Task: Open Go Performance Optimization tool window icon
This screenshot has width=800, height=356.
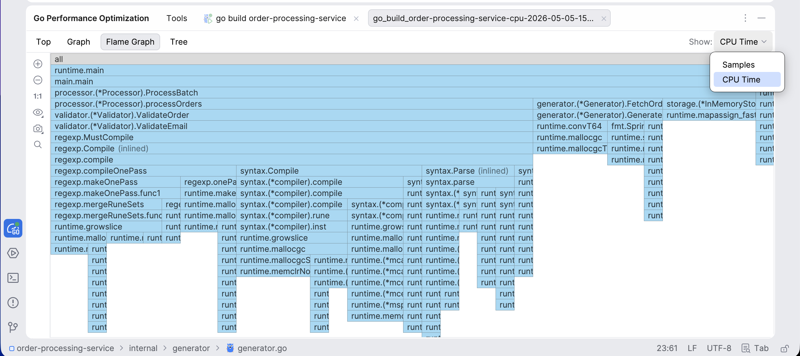Action: point(13,229)
